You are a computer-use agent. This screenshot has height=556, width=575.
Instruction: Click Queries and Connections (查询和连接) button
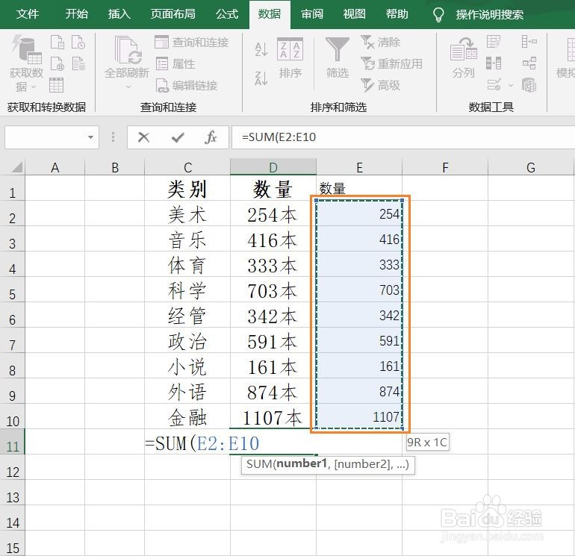(x=191, y=42)
